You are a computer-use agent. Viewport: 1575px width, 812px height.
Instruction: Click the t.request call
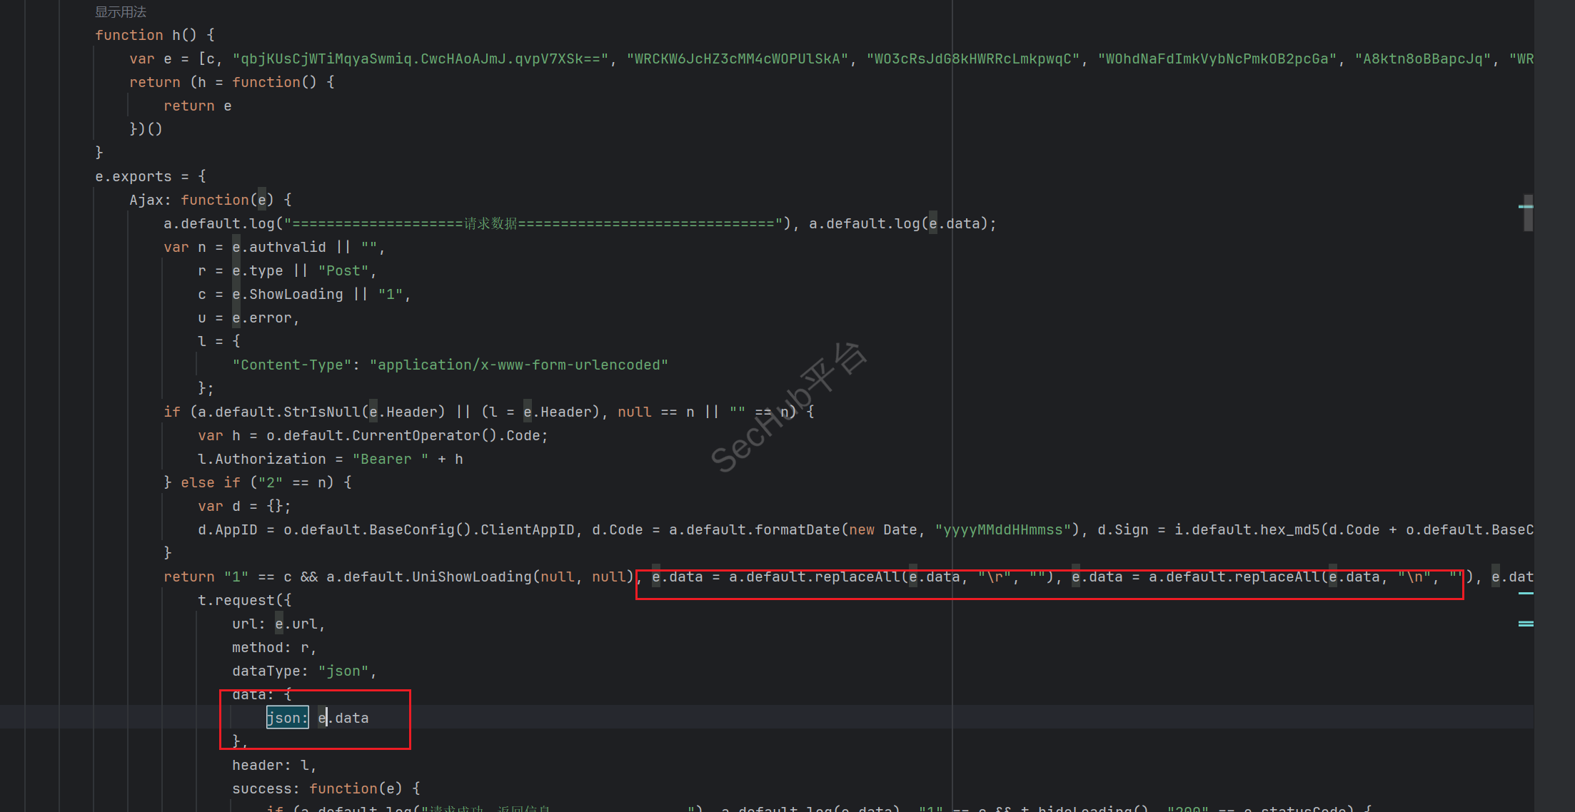pyautogui.click(x=236, y=600)
